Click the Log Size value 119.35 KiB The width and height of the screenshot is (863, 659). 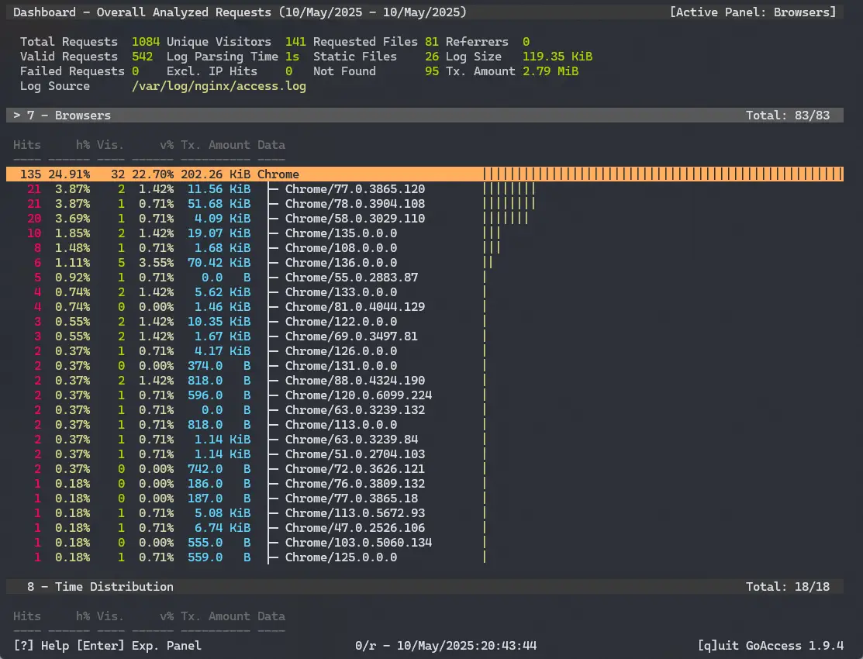[557, 56]
